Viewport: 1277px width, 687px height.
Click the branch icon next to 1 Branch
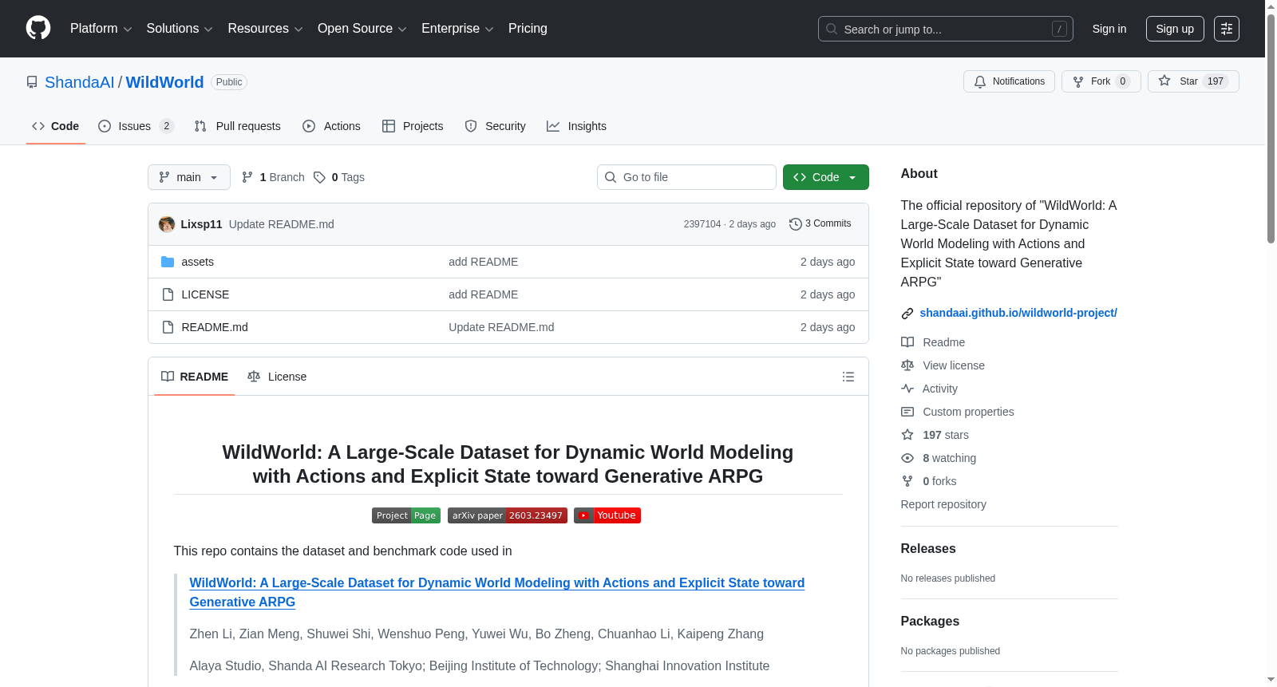point(247,177)
